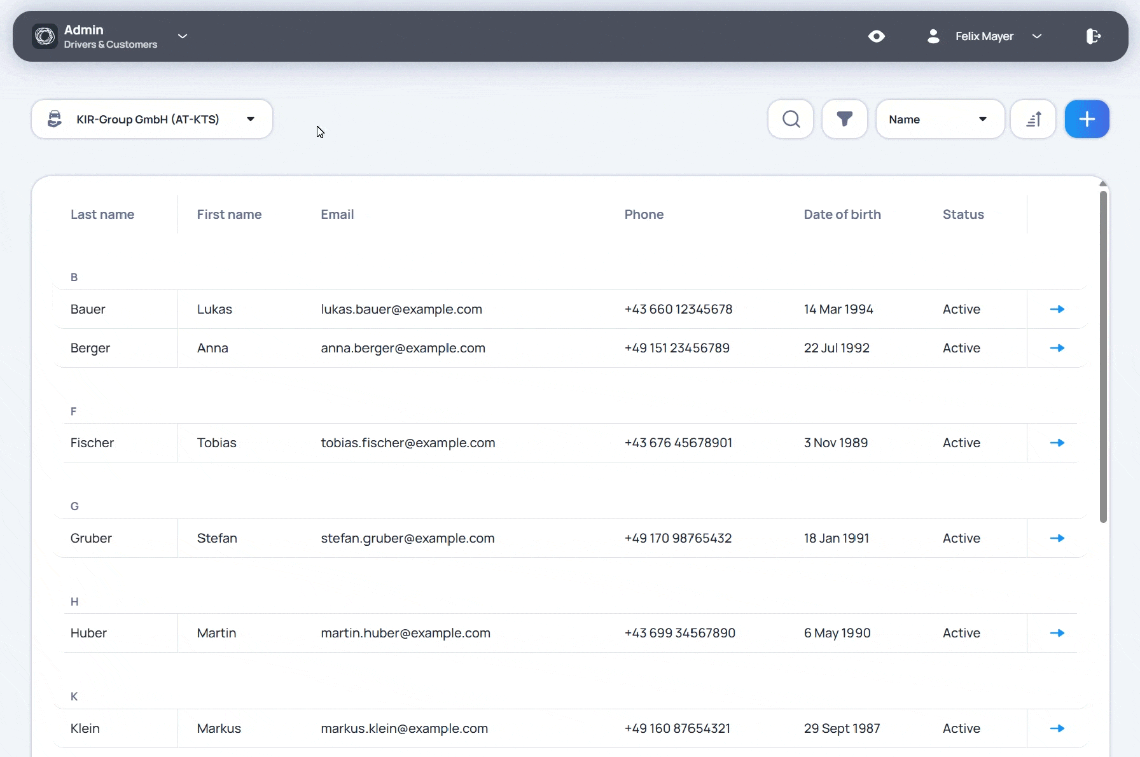
Task: Click the driver icon in company selector
Action: pos(55,119)
